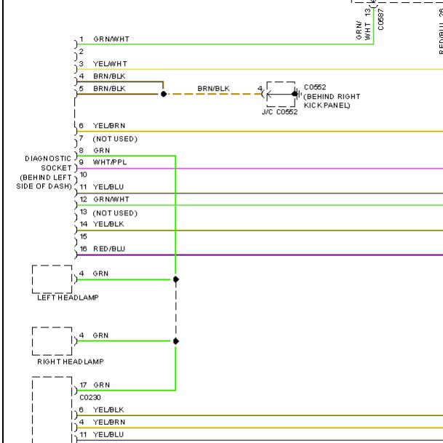Click the vertical C0587 connector label
Screen dimensions: 443x443
tap(381, 19)
